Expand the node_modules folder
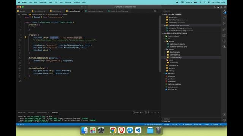 173,36
